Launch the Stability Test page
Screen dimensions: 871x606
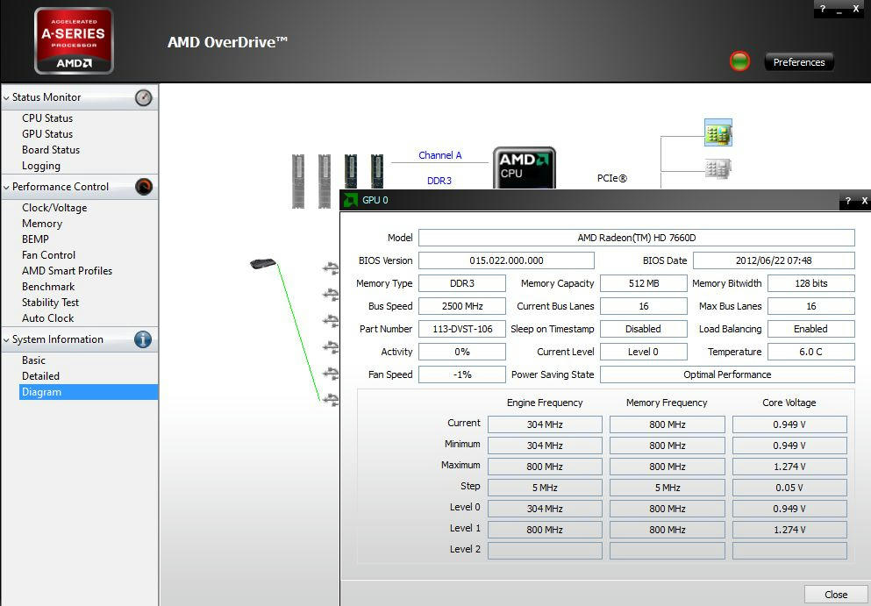click(x=50, y=303)
